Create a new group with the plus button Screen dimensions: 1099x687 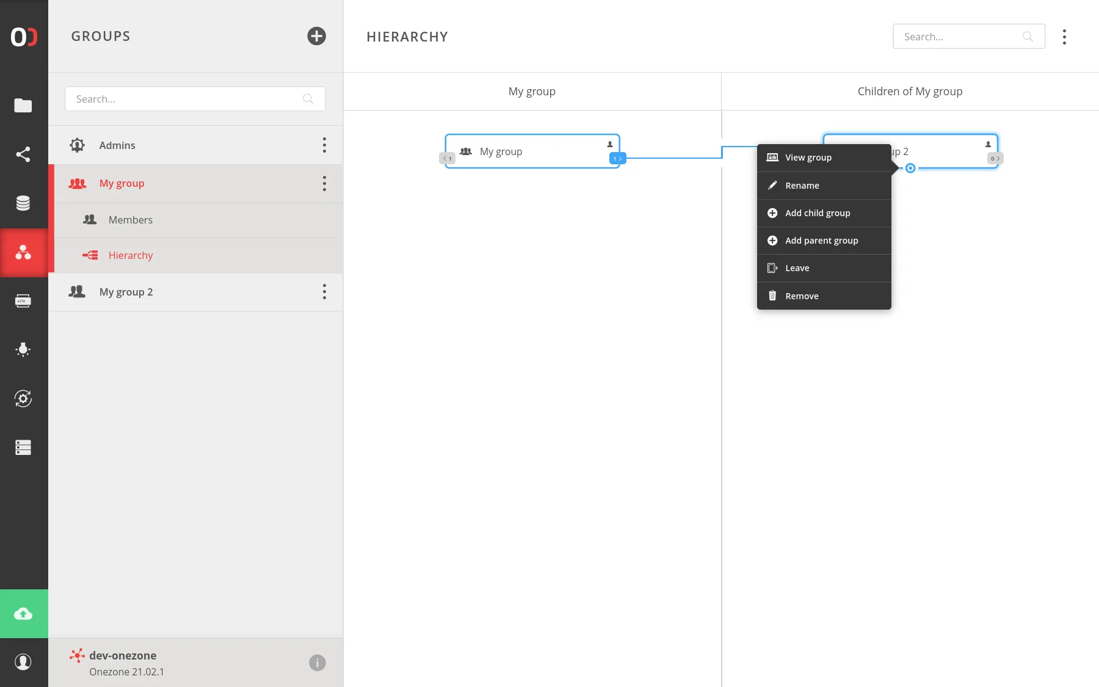tap(316, 36)
